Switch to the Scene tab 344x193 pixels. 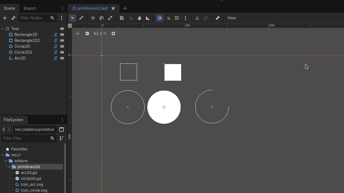pyautogui.click(x=9, y=8)
